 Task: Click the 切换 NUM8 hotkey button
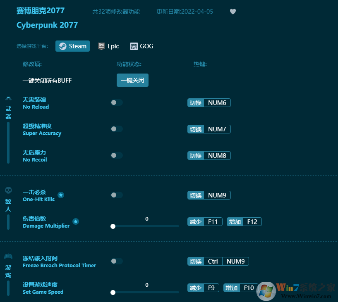click(209, 155)
